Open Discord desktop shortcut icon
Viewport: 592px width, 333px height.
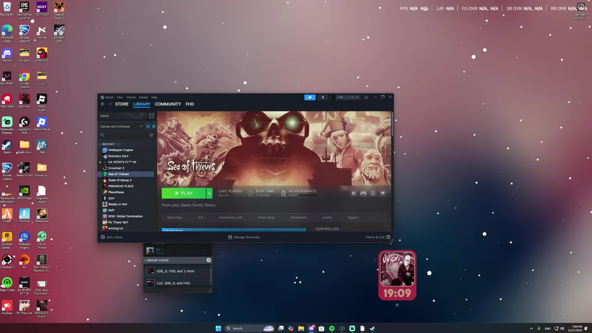[x=7, y=55]
